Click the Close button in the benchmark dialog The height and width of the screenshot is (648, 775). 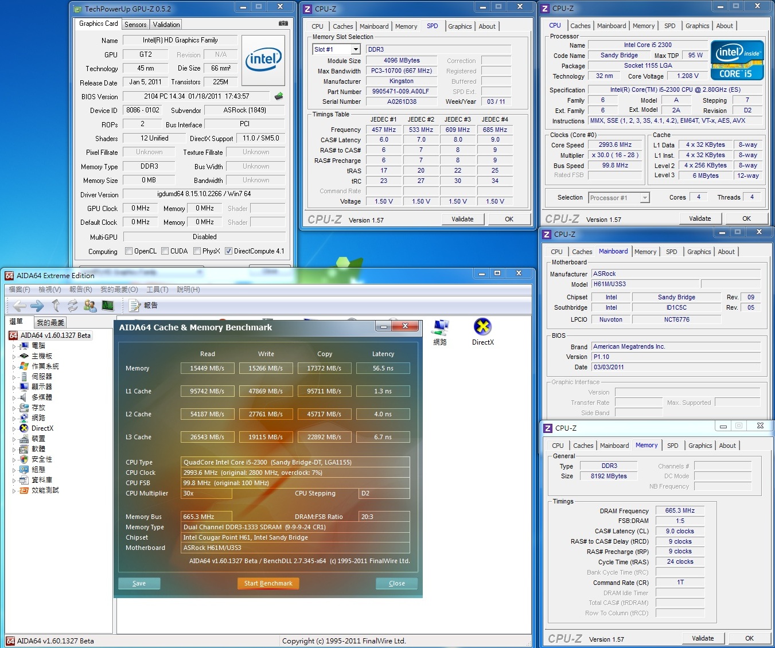tap(397, 583)
